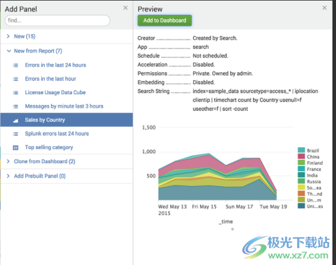This screenshot has height=265, width=336.
Task: Select the Errors in the last 24 hours report
Action: pyautogui.click(x=55, y=65)
